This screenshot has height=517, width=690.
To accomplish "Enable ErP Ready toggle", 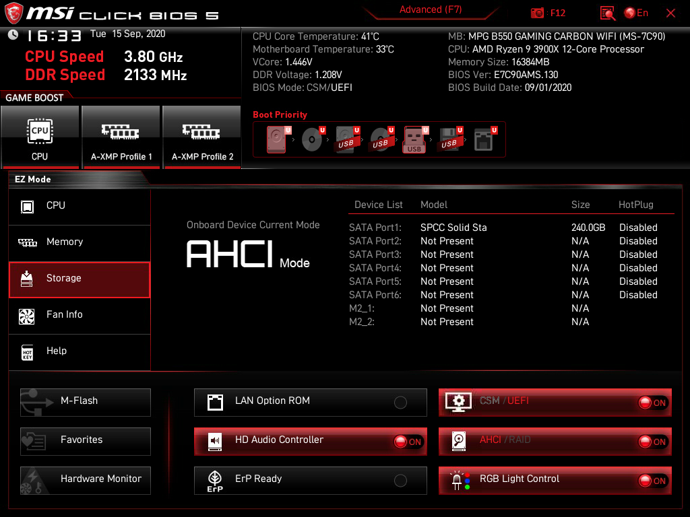I will click(x=400, y=481).
